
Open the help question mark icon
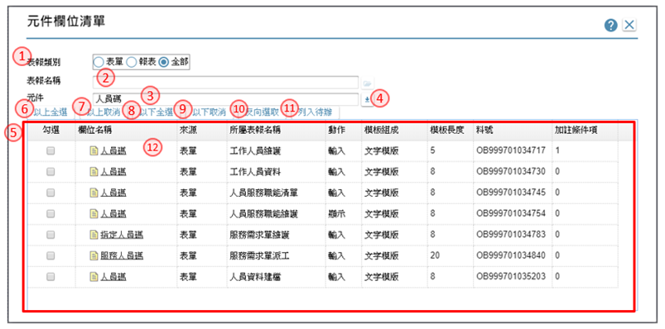[610, 26]
